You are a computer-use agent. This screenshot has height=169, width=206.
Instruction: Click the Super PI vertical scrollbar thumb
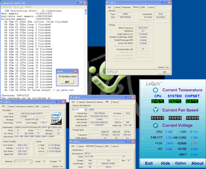[x=86, y=13]
